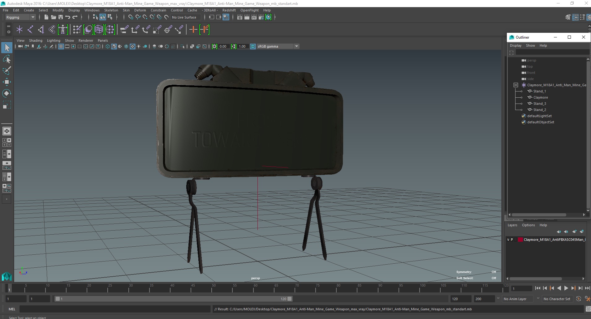Viewport: 591px width, 319px height.
Task: Open the sRGB gamma view transform dropdown
Action: [x=278, y=46]
